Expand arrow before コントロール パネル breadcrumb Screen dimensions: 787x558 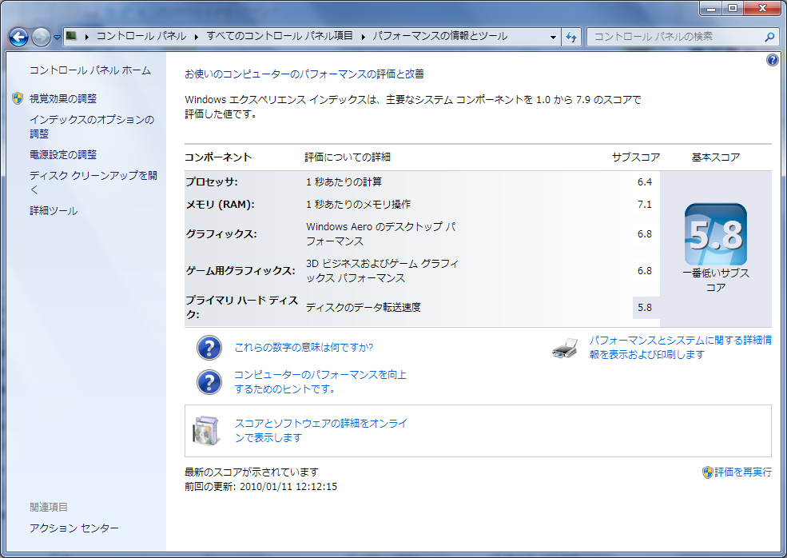(x=86, y=37)
